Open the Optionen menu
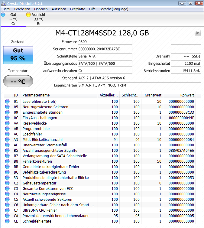 pyautogui.click(x=41, y=9)
